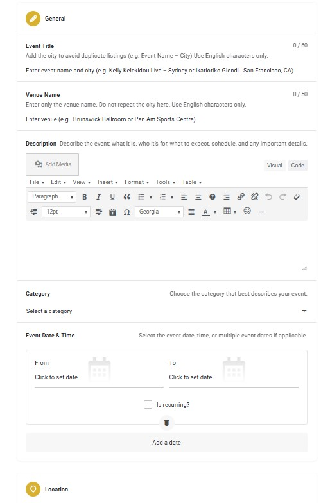The width and height of the screenshot is (330, 503).
Task: Increase indent of the paragraph
Action: tap(99, 212)
